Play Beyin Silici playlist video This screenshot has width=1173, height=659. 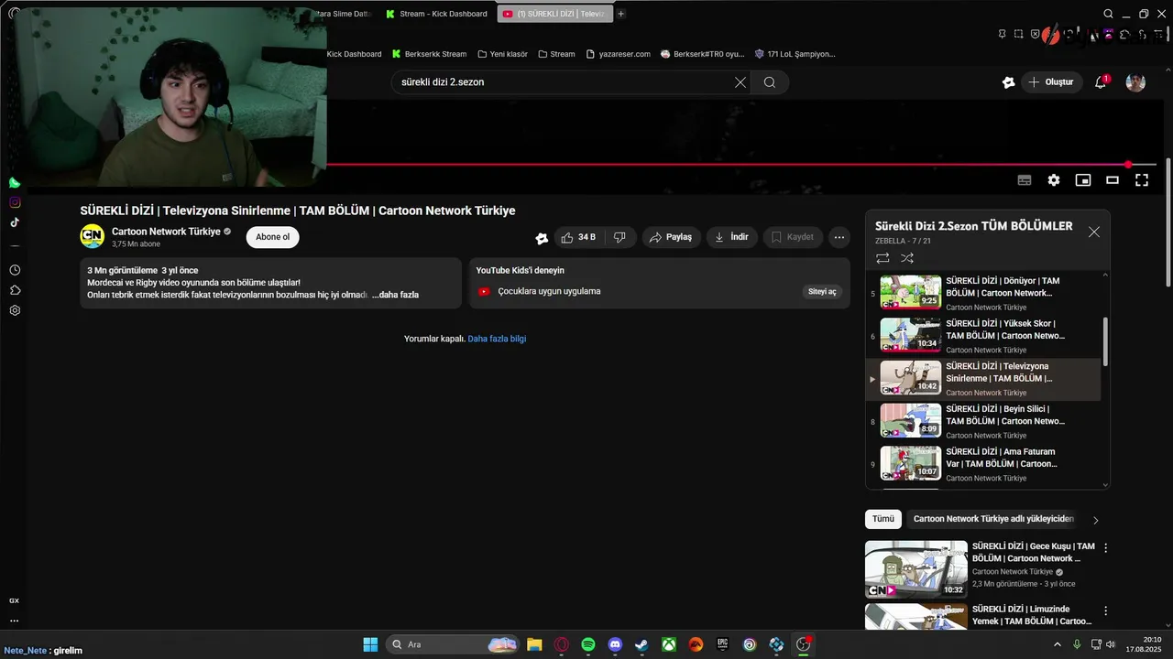pos(985,420)
